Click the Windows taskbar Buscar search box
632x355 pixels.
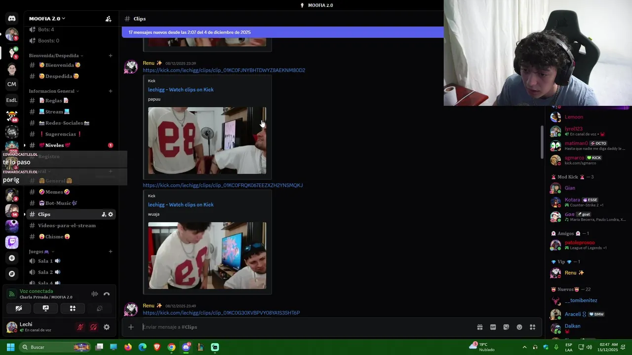[55, 347]
